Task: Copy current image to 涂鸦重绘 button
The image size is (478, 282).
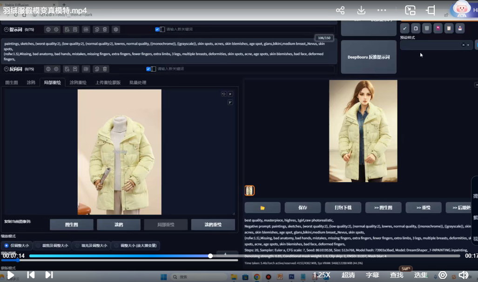Action: tap(213, 225)
